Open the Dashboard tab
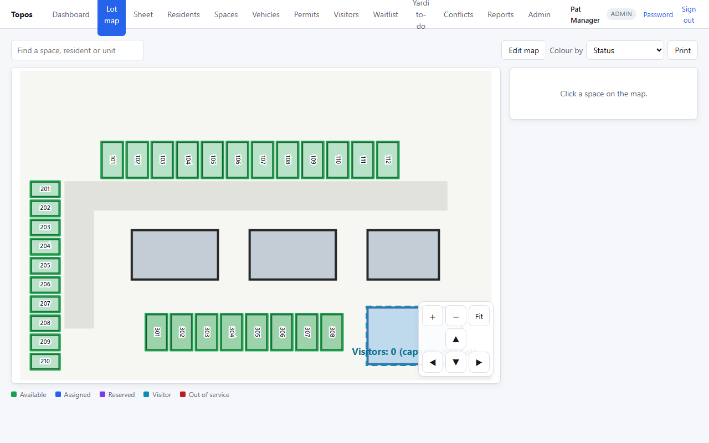 coord(71,14)
